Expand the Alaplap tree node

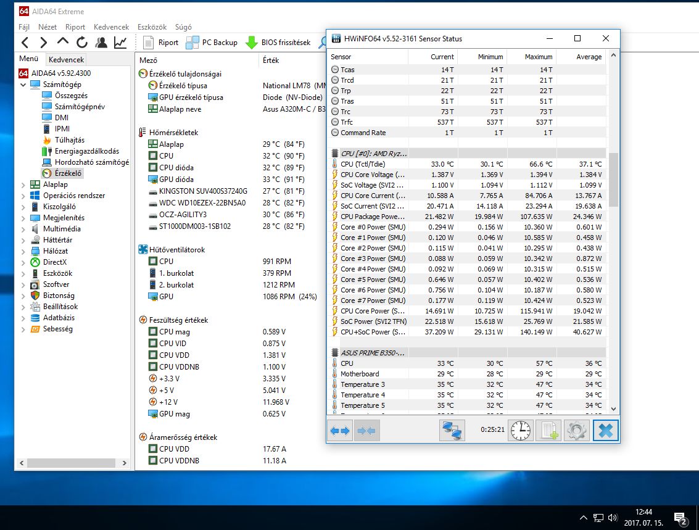[x=23, y=184]
